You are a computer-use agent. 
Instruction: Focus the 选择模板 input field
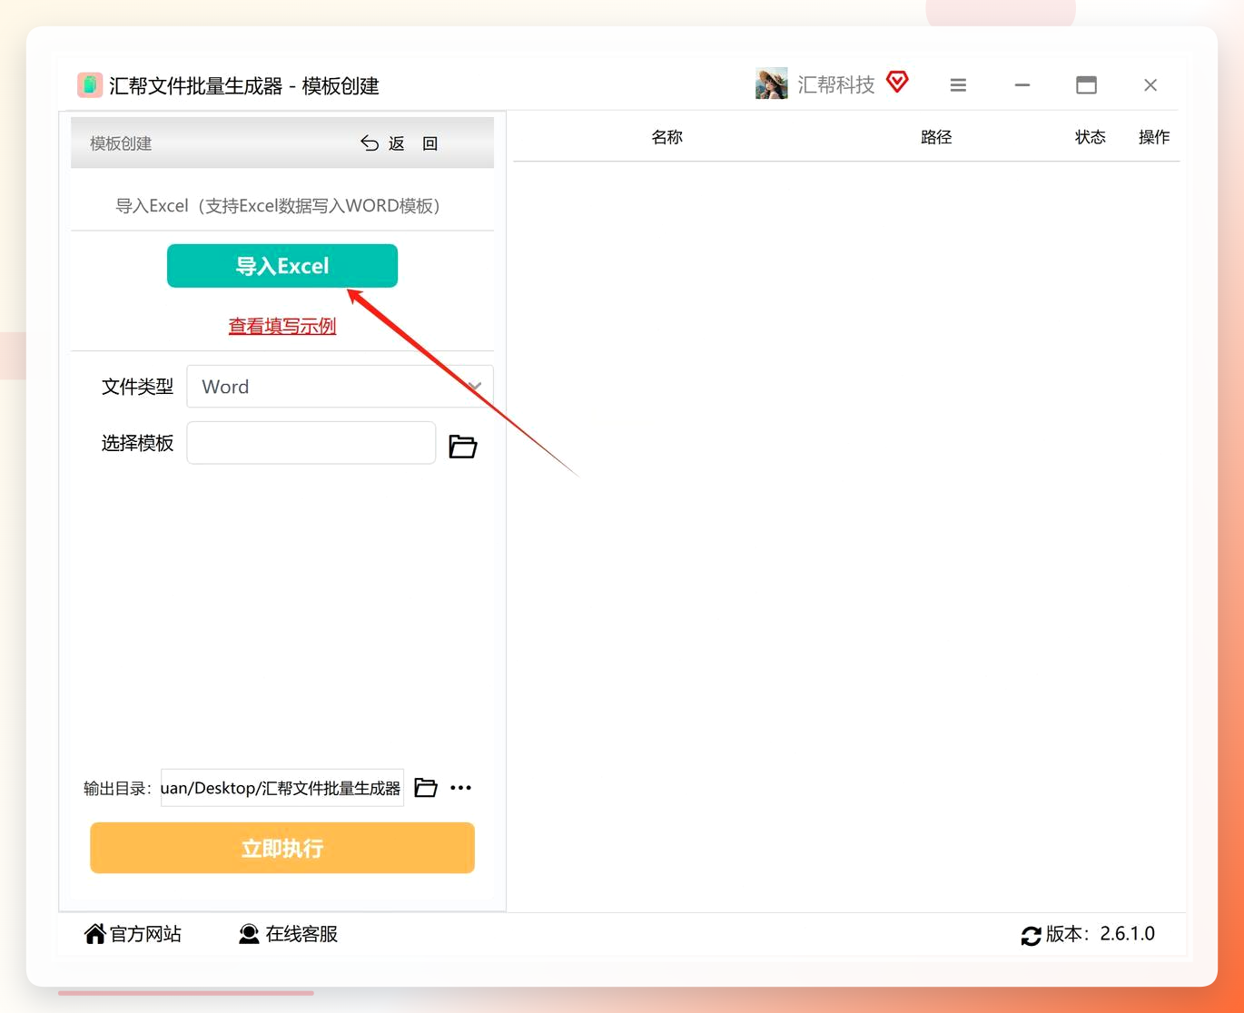(x=311, y=443)
